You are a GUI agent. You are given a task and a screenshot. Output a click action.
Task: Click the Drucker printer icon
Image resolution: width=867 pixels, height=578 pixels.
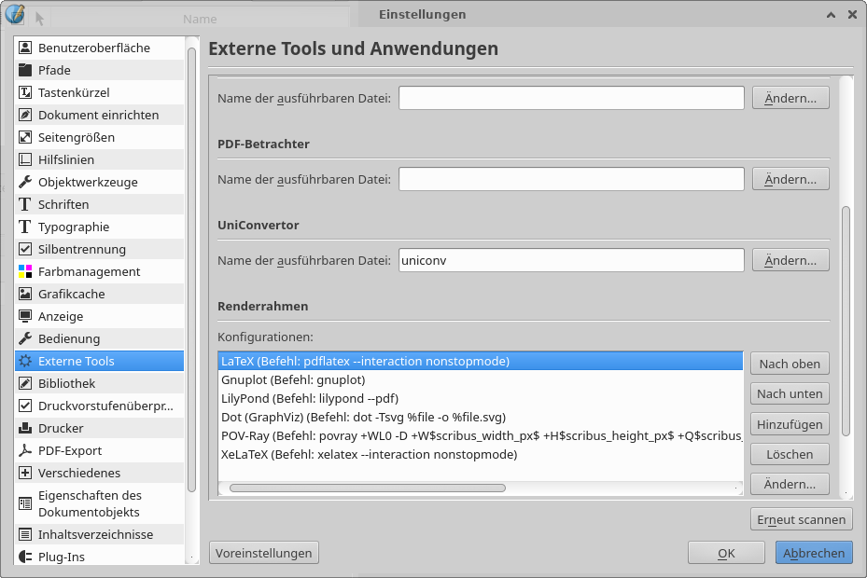coord(25,428)
